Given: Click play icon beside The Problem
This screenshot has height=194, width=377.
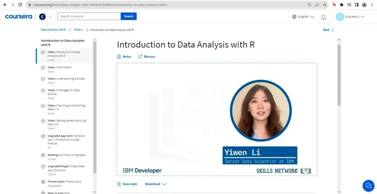Looking at the screenshot, I should click(43, 68).
